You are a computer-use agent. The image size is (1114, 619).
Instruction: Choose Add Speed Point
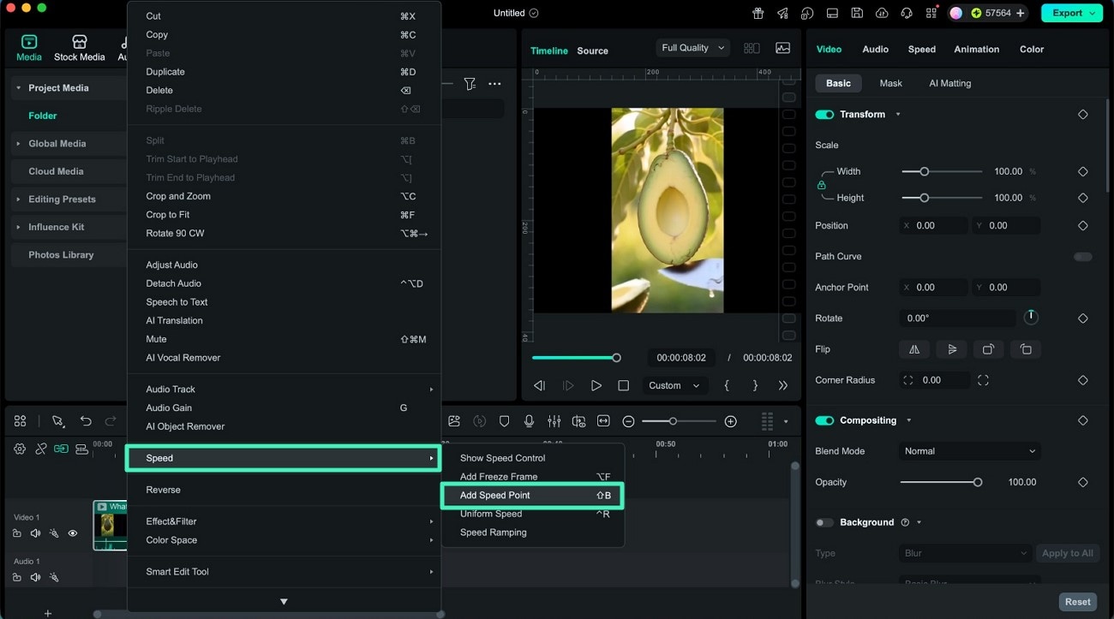532,496
